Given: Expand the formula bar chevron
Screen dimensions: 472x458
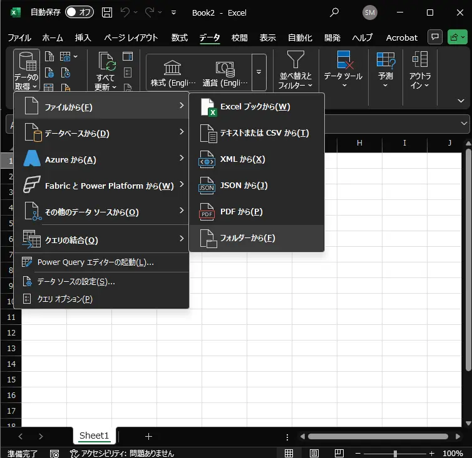Looking at the screenshot, I should pyautogui.click(x=464, y=123).
